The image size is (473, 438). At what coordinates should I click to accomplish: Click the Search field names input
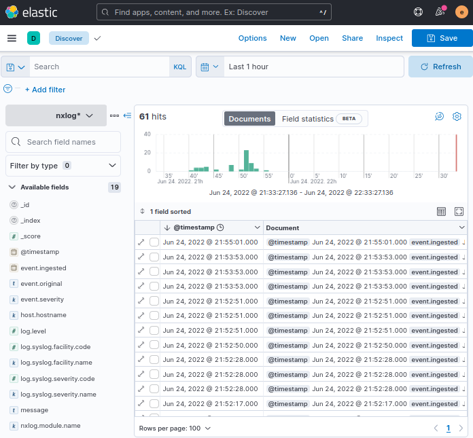[68, 142]
